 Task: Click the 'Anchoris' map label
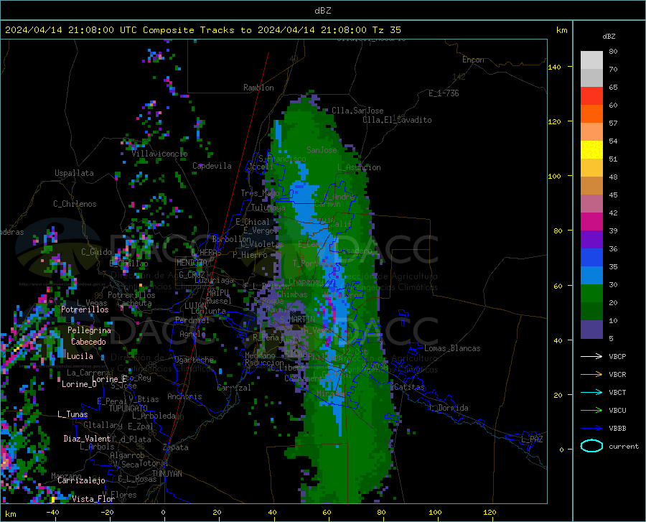click(184, 396)
